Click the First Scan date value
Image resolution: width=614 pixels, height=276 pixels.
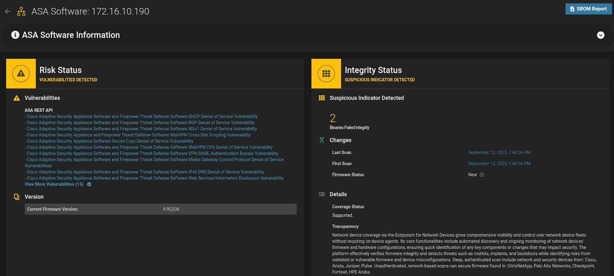(x=499, y=164)
